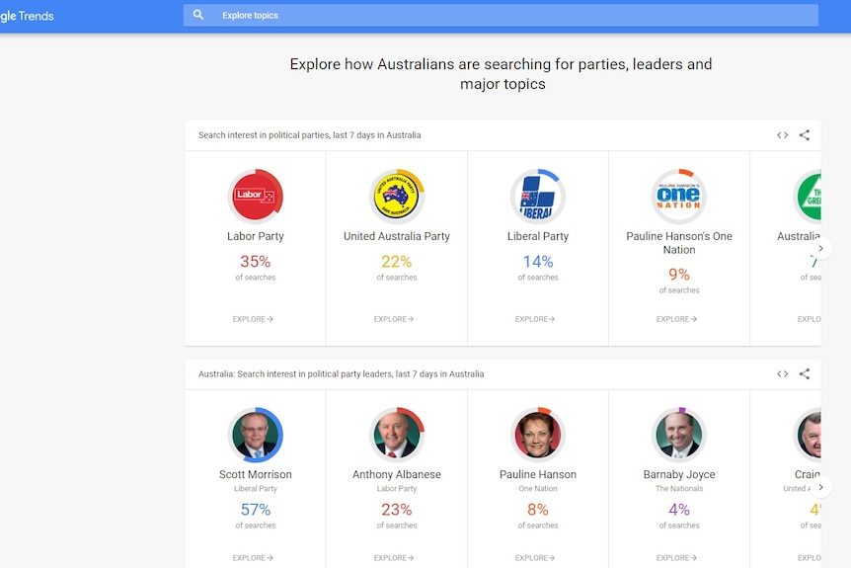The width and height of the screenshot is (851, 568).
Task: Share the political parties search interest card
Action: click(805, 135)
